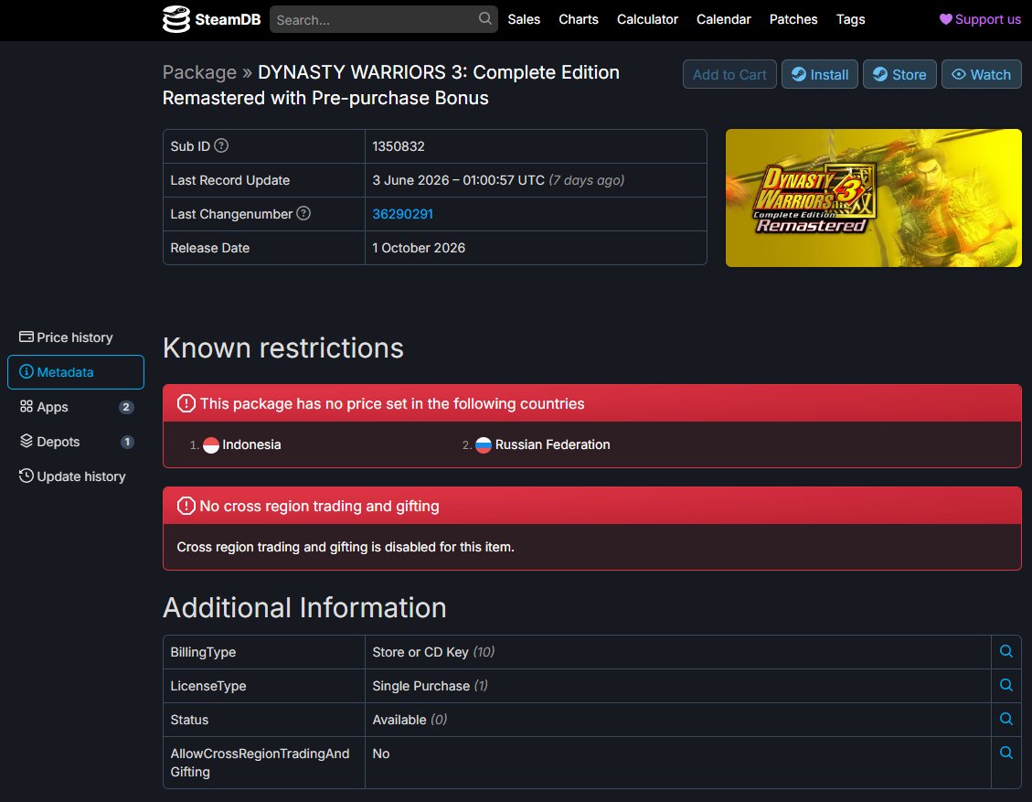Select the Metadata sidebar tab

76,372
